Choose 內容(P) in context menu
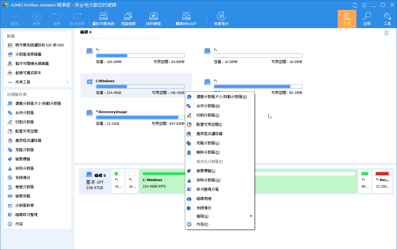Image resolution: width=397 pixels, height=250 pixels. [x=220, y=224]
